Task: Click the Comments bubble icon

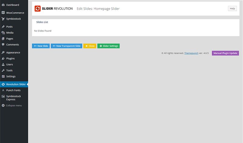Action: tap(3, 45)
